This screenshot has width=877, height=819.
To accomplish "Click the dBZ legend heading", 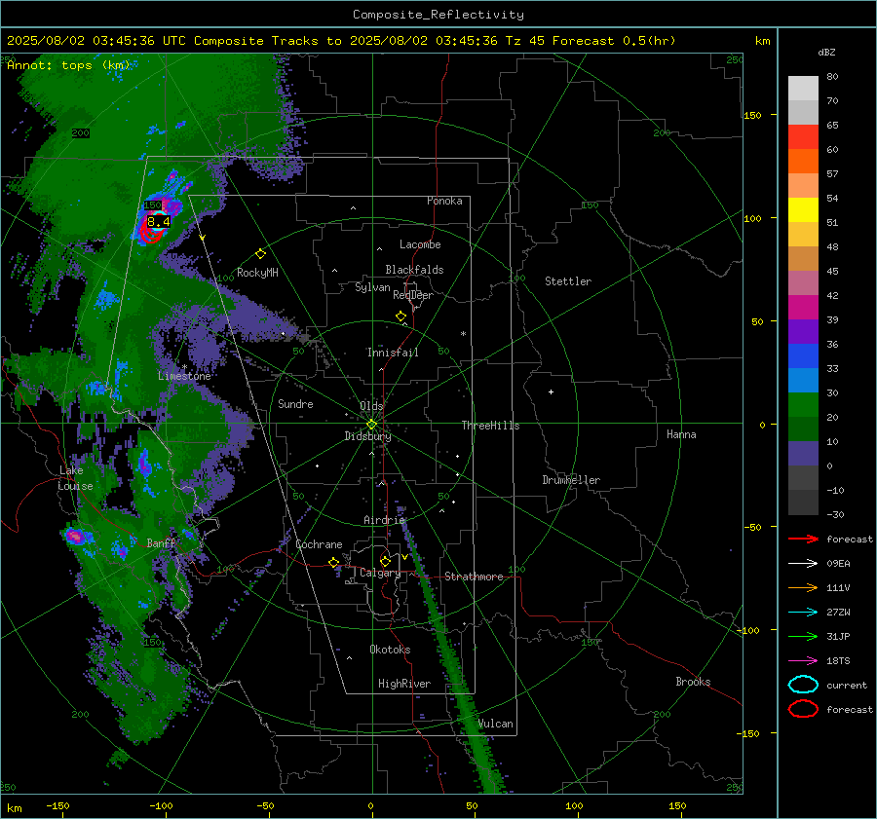I will (x=826, y=53).
